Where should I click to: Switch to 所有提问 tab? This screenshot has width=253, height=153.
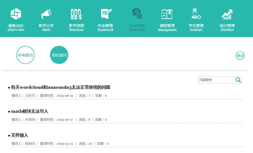(26, 55)
